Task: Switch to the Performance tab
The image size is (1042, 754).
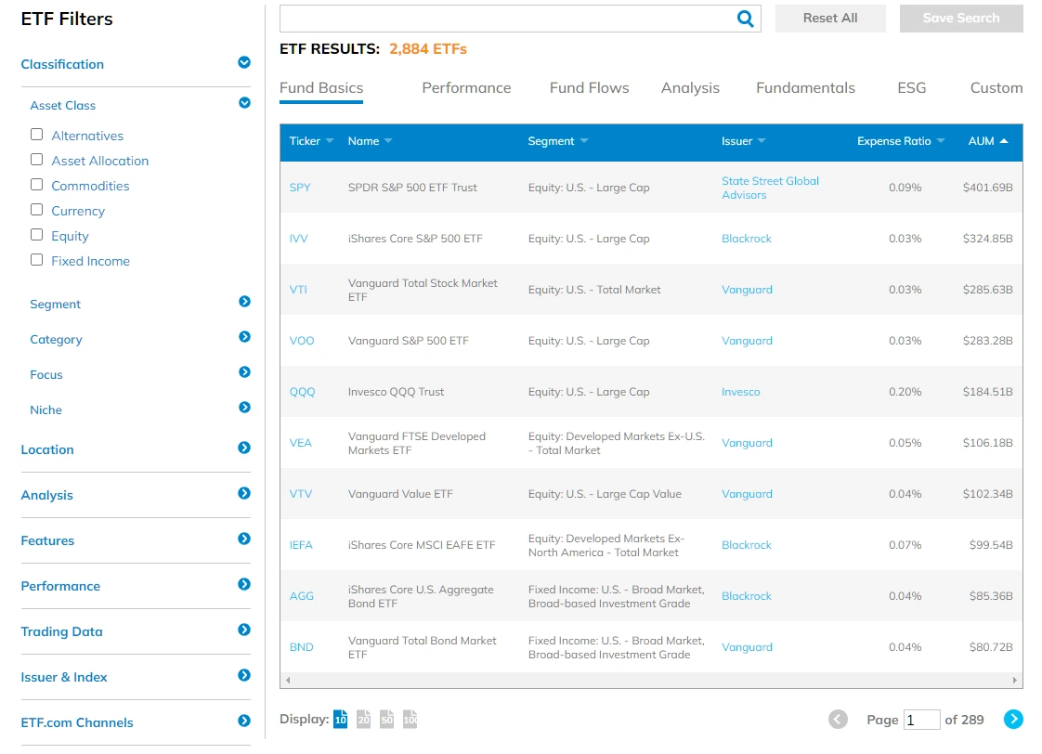Action: (466, 87)
